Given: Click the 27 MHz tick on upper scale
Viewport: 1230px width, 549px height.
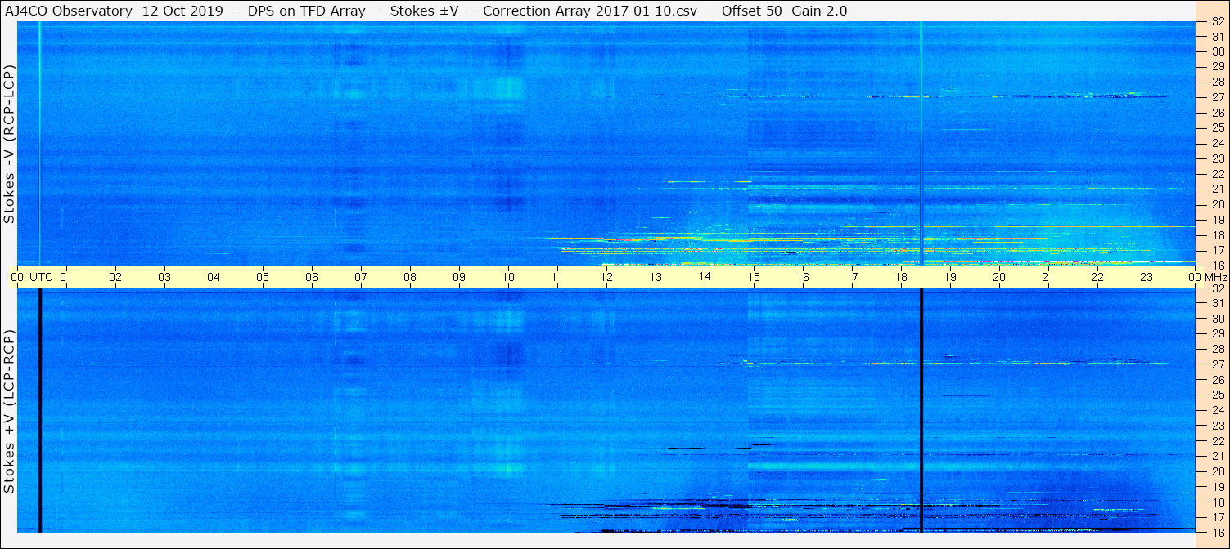Looking at the screenshot, I should pyautogui.click(x=1217, y=97).
